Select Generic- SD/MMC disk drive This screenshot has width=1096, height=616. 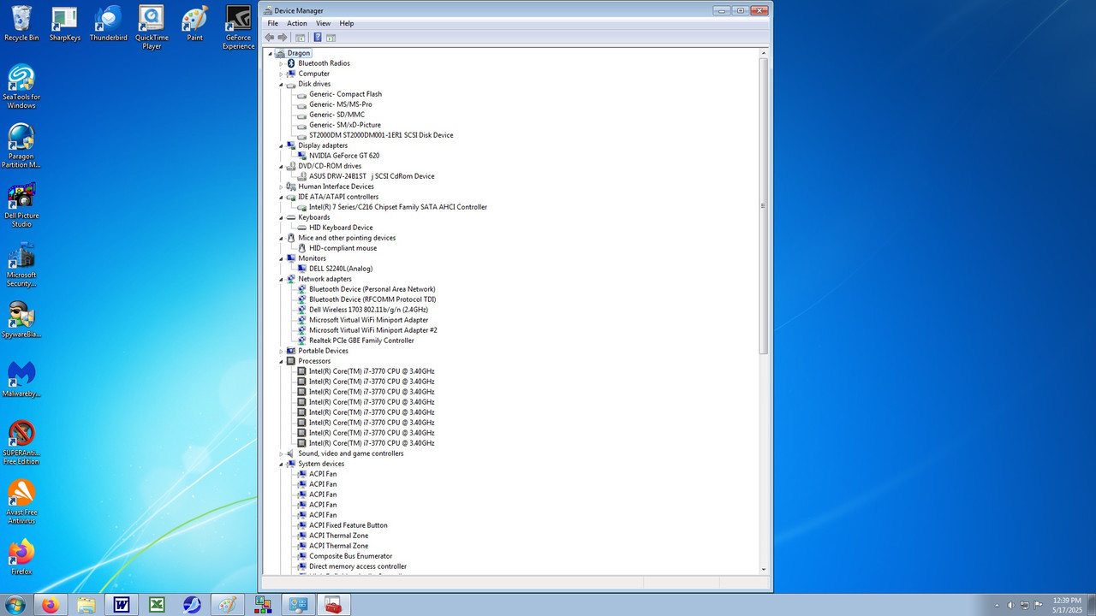pyautogui.click(x=337, y=115)
